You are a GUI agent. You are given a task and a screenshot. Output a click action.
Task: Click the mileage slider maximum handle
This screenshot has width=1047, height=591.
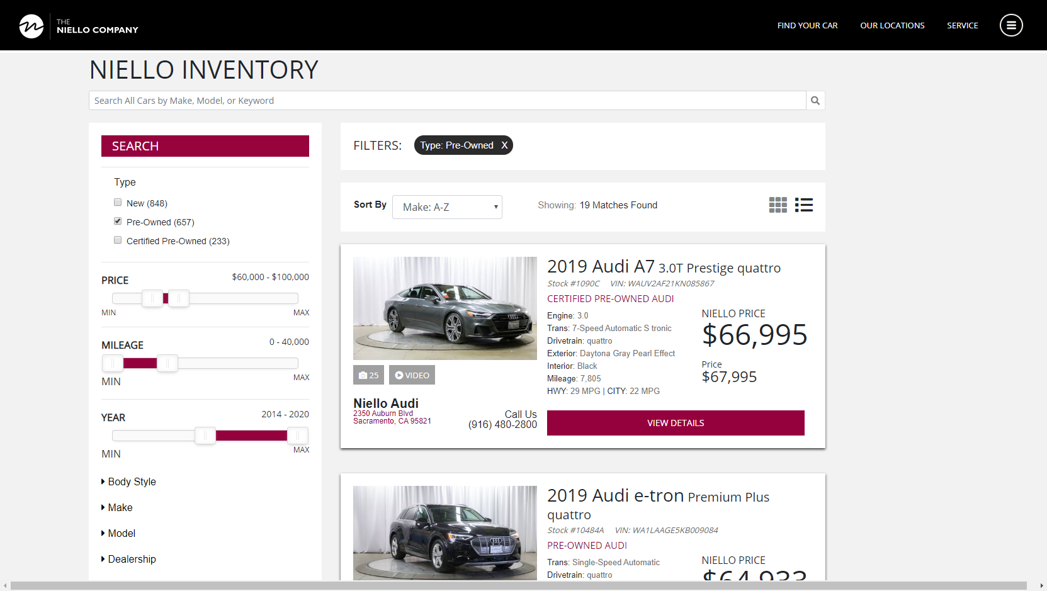(x=167, y=363)
